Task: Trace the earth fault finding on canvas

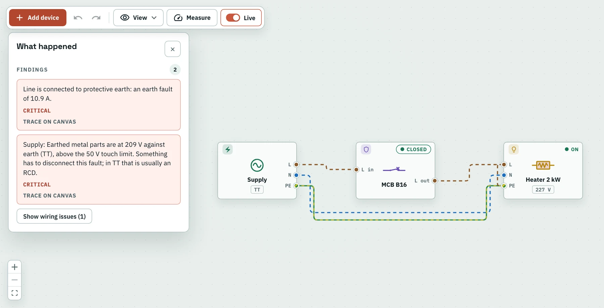Action: click(x=50, y=122)
